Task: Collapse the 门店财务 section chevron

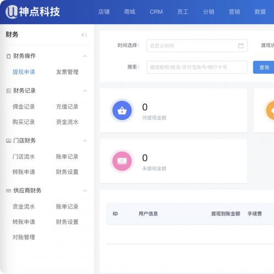Action: (85, 141)
